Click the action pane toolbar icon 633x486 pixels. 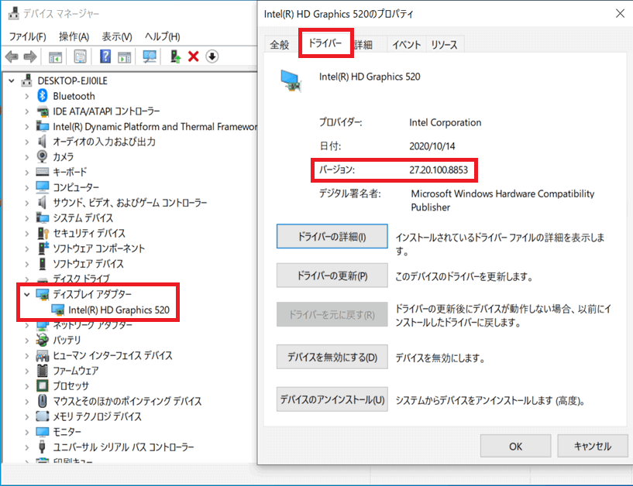124,56
